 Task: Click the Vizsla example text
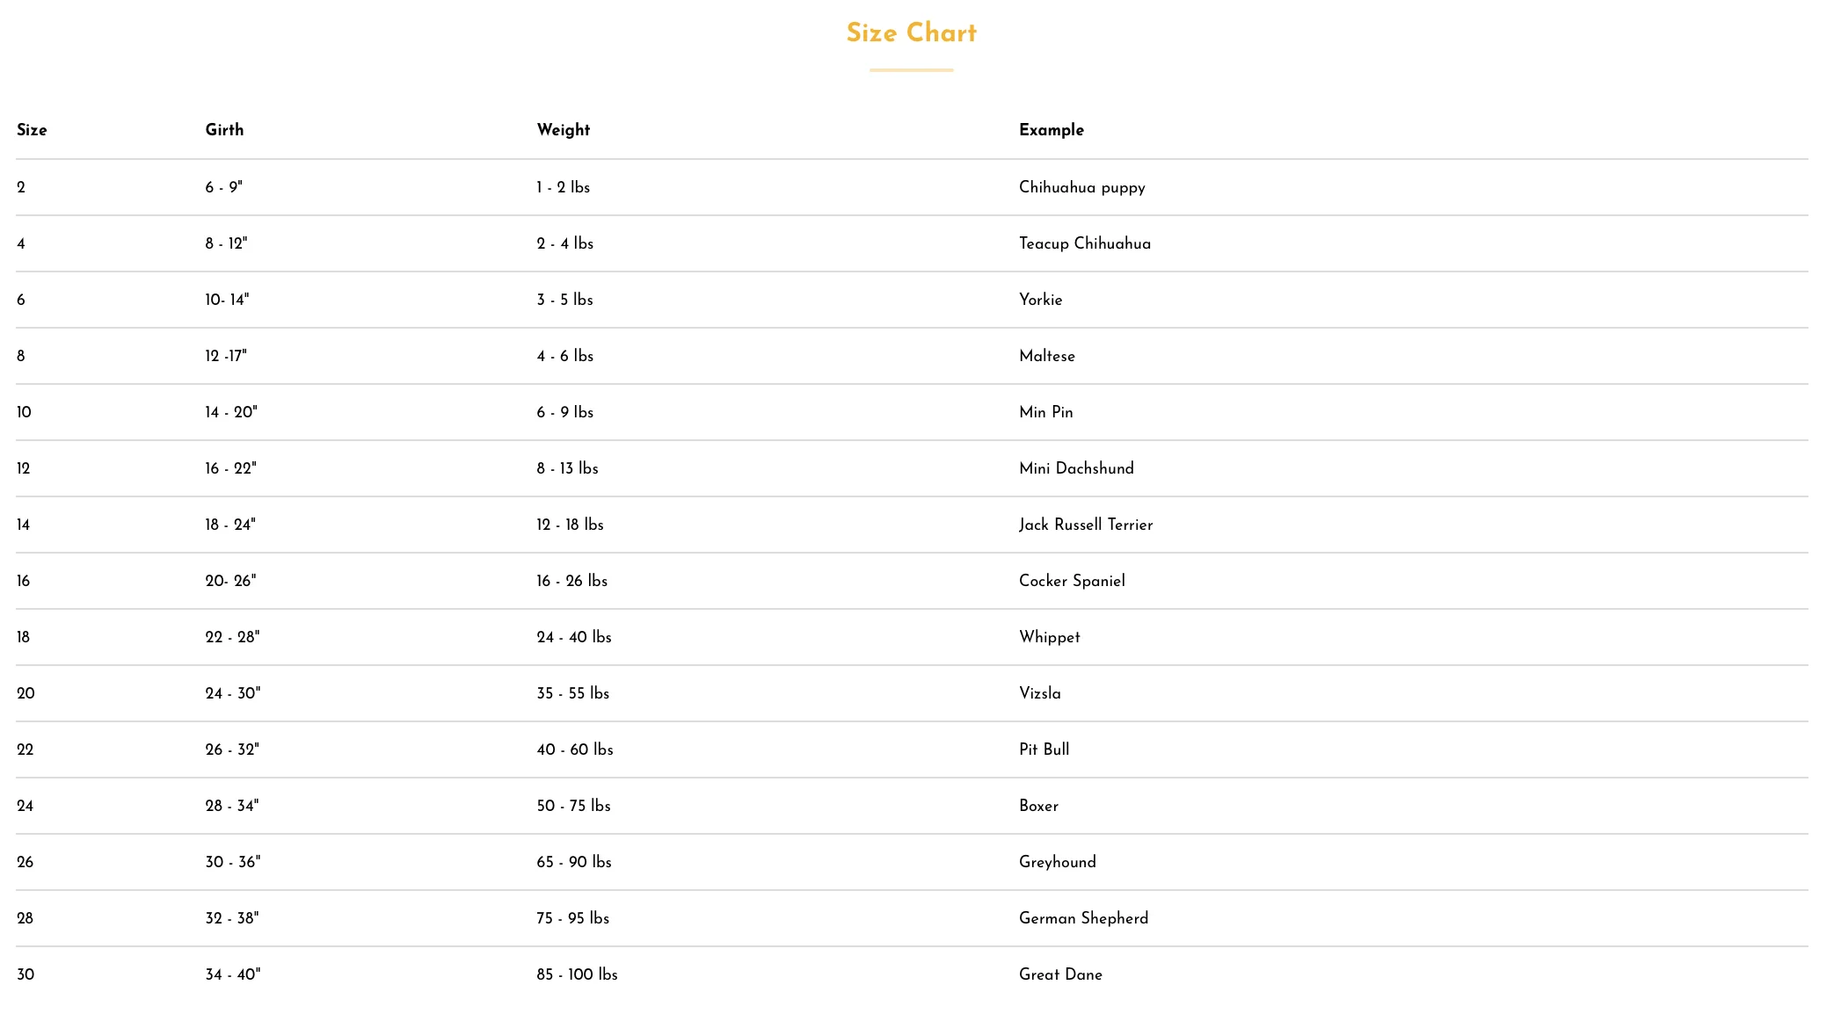pyautogui.click(x=1039, y=693)
